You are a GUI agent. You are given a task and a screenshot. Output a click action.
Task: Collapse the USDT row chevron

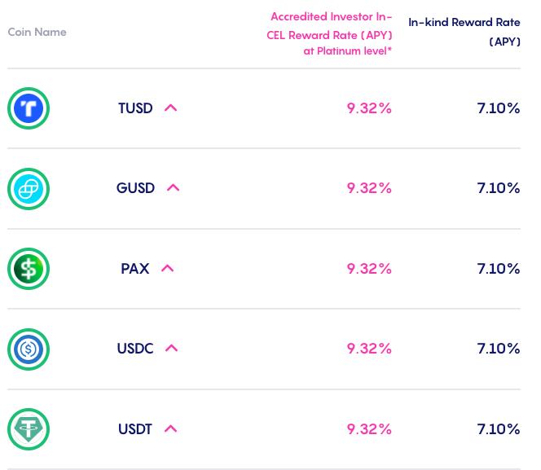(170, 429)
